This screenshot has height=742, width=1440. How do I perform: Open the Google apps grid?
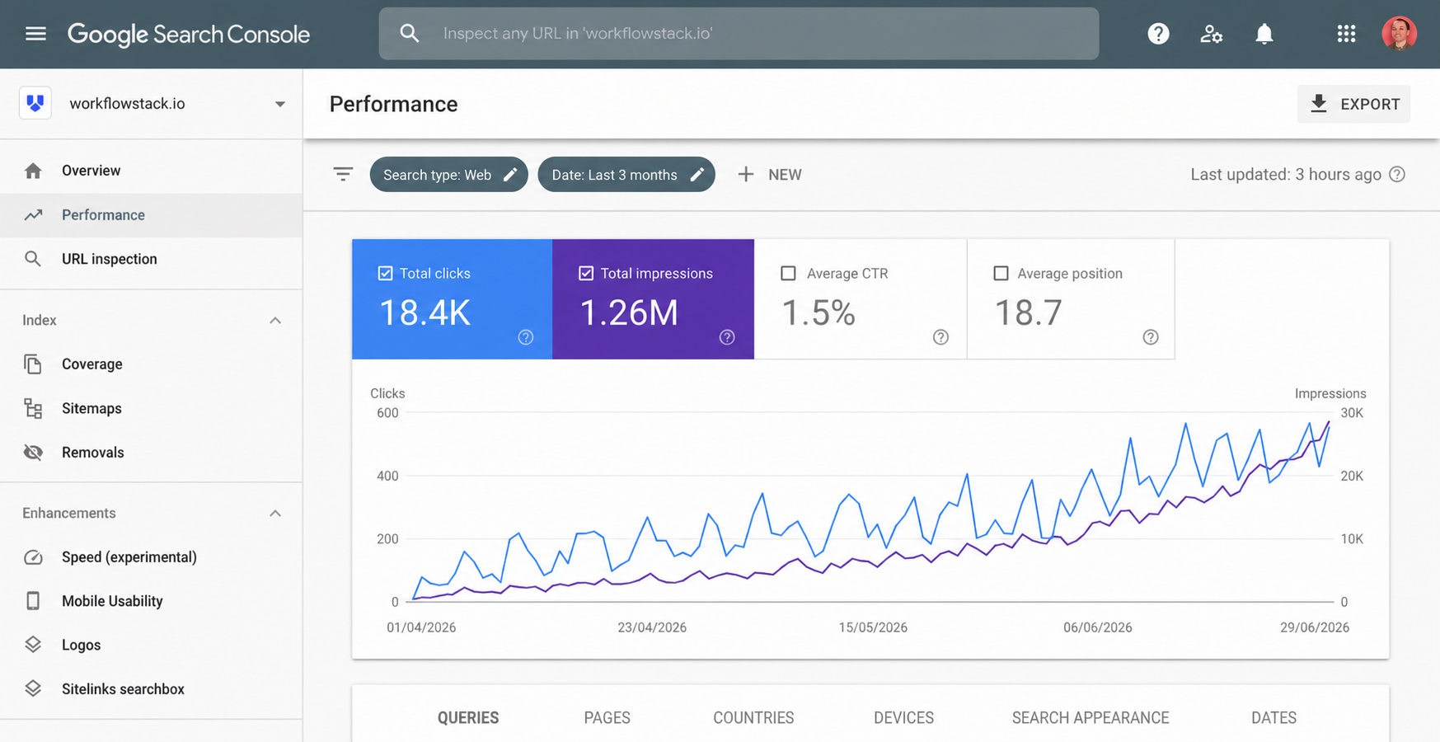[1346, 34]
